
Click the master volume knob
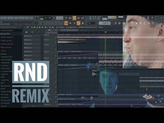click(x=36, y=18)
